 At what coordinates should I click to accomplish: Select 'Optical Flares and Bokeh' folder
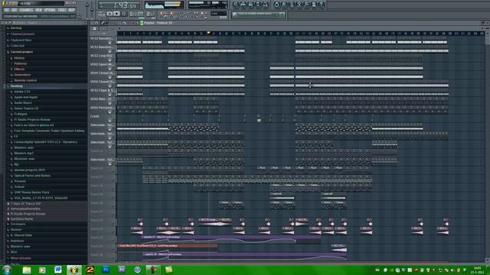[x=32, y=176]
